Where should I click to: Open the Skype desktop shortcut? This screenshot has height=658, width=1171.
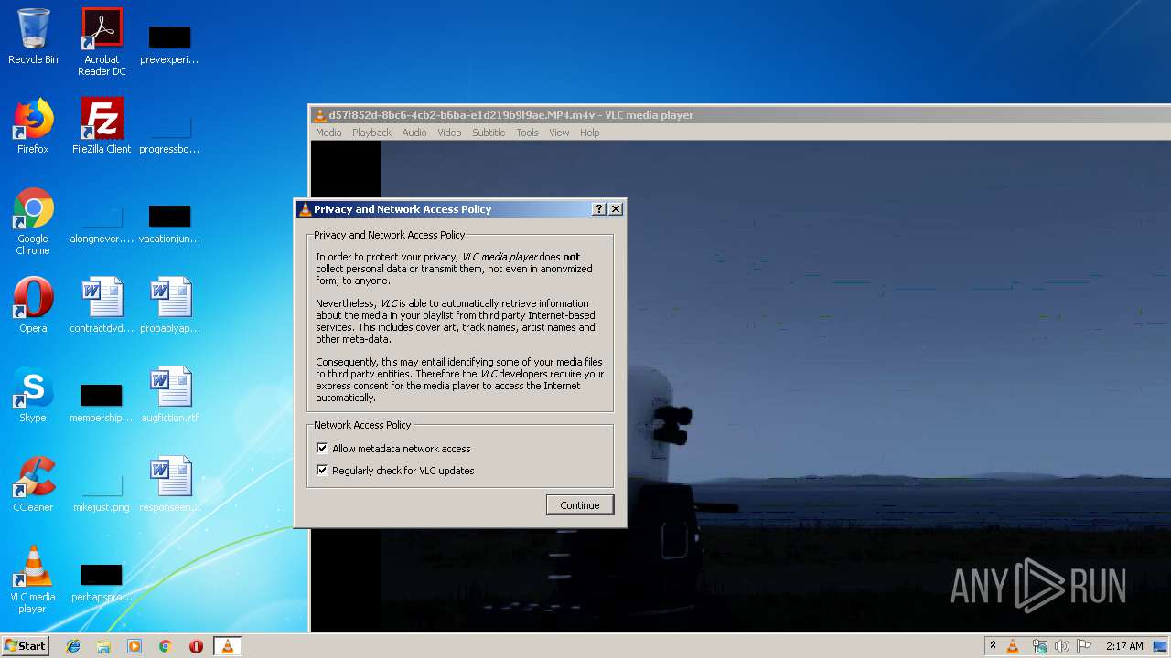[x=33, y=395]
